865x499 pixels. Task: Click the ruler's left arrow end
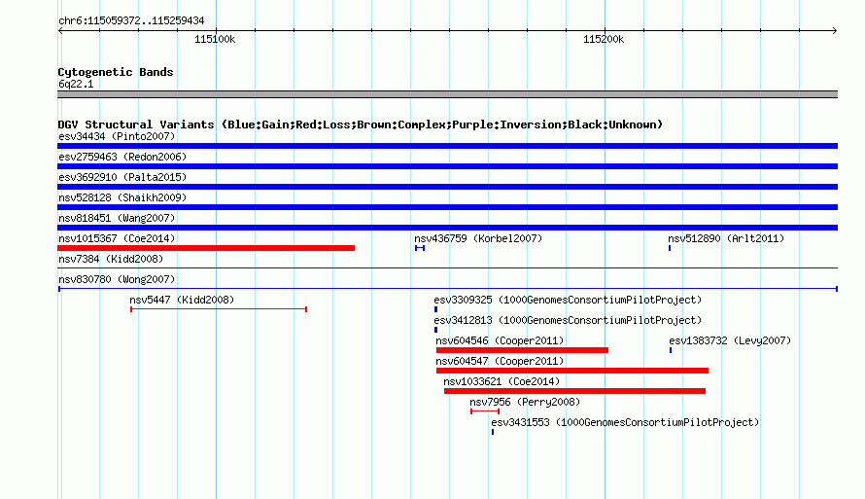click(60, 30)
